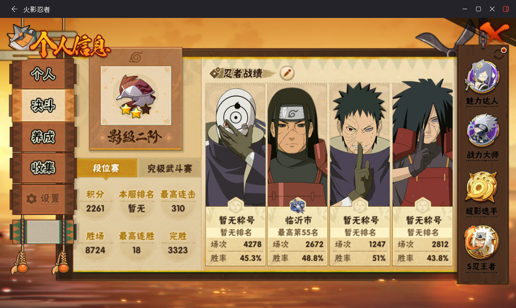
Task: Select the Hashirama card ranked 临沂市
Action: [x=297, y=174]
